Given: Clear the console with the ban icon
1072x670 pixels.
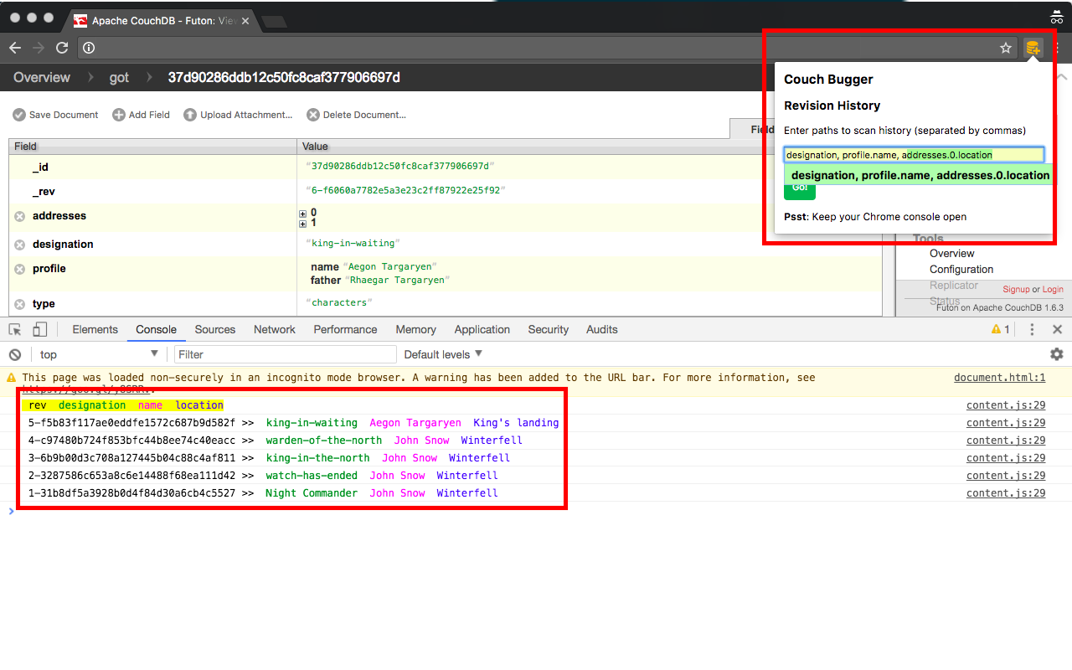Looking at the screenshot, I should [15, 354].
